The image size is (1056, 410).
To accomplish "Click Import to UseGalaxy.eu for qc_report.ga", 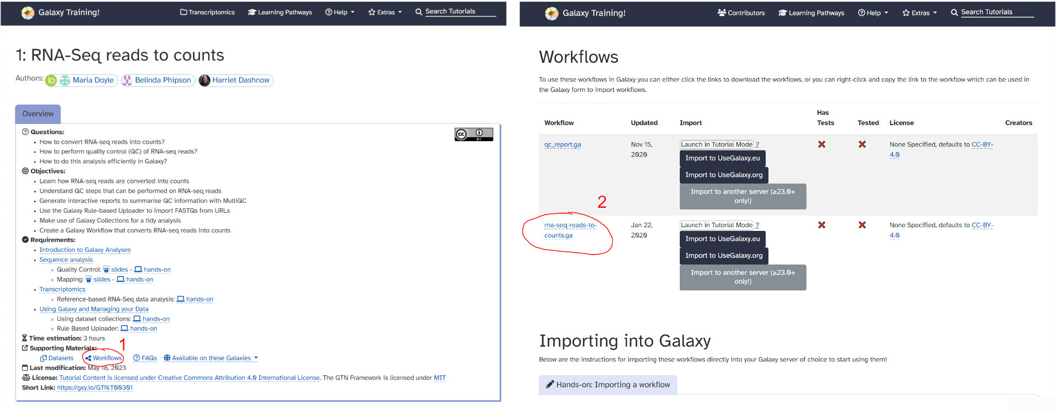I will (722, 158).
